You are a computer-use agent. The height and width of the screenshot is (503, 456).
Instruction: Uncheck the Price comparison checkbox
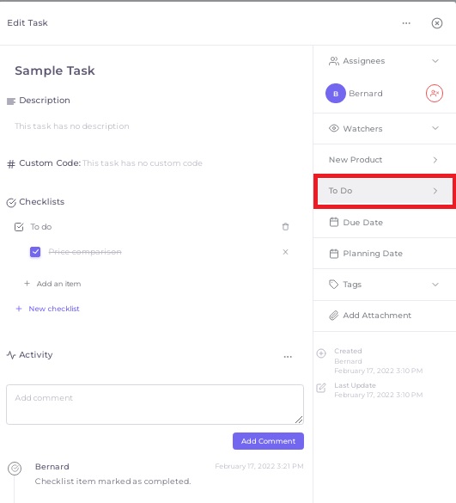click(x=35, y=252)
